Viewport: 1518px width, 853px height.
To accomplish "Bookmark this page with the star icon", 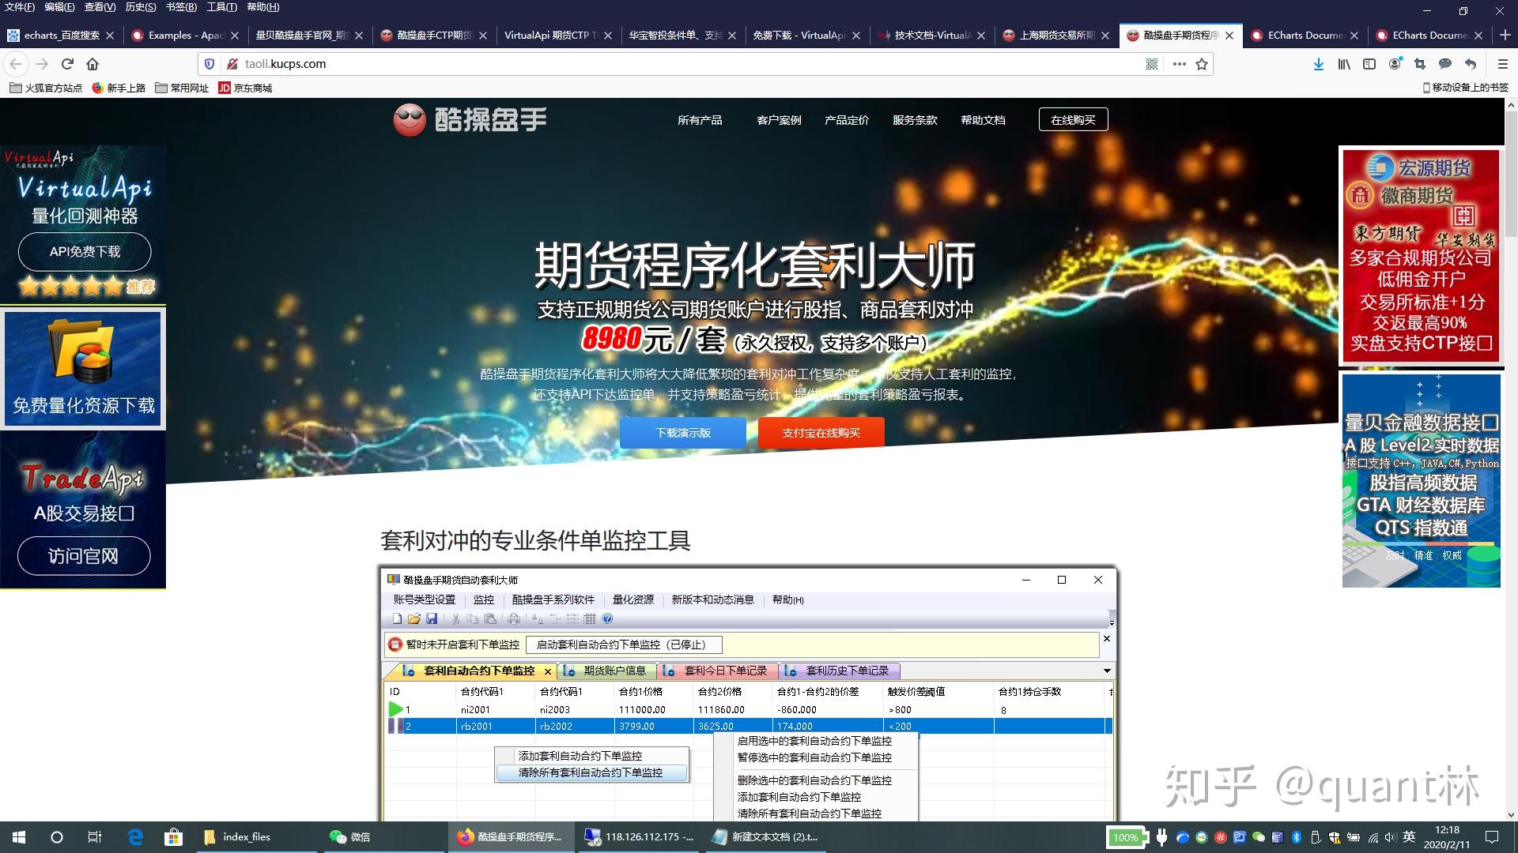I will pyautogui.click(x=1202, y=64).
